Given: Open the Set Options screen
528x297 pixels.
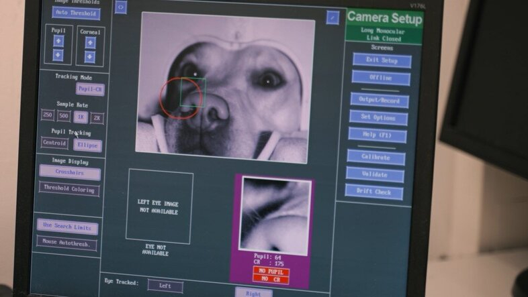Looking at the screenshot, I should click(378, 118).
